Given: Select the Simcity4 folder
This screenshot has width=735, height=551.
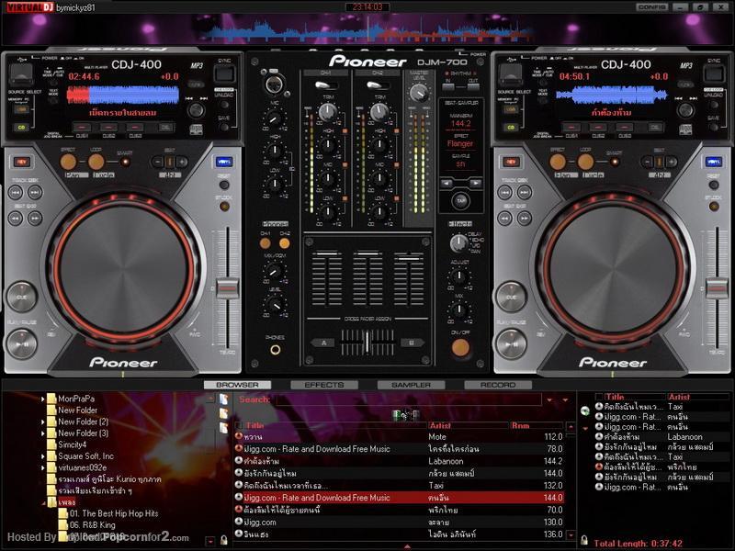Looking at the screenshot, I should click(73, 444).
